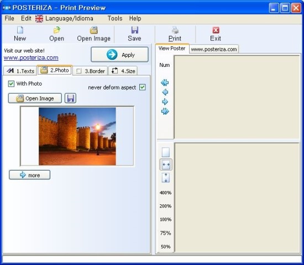Go to last page with double-right arrow
The image size is (304, 265).
click(165, 111)
